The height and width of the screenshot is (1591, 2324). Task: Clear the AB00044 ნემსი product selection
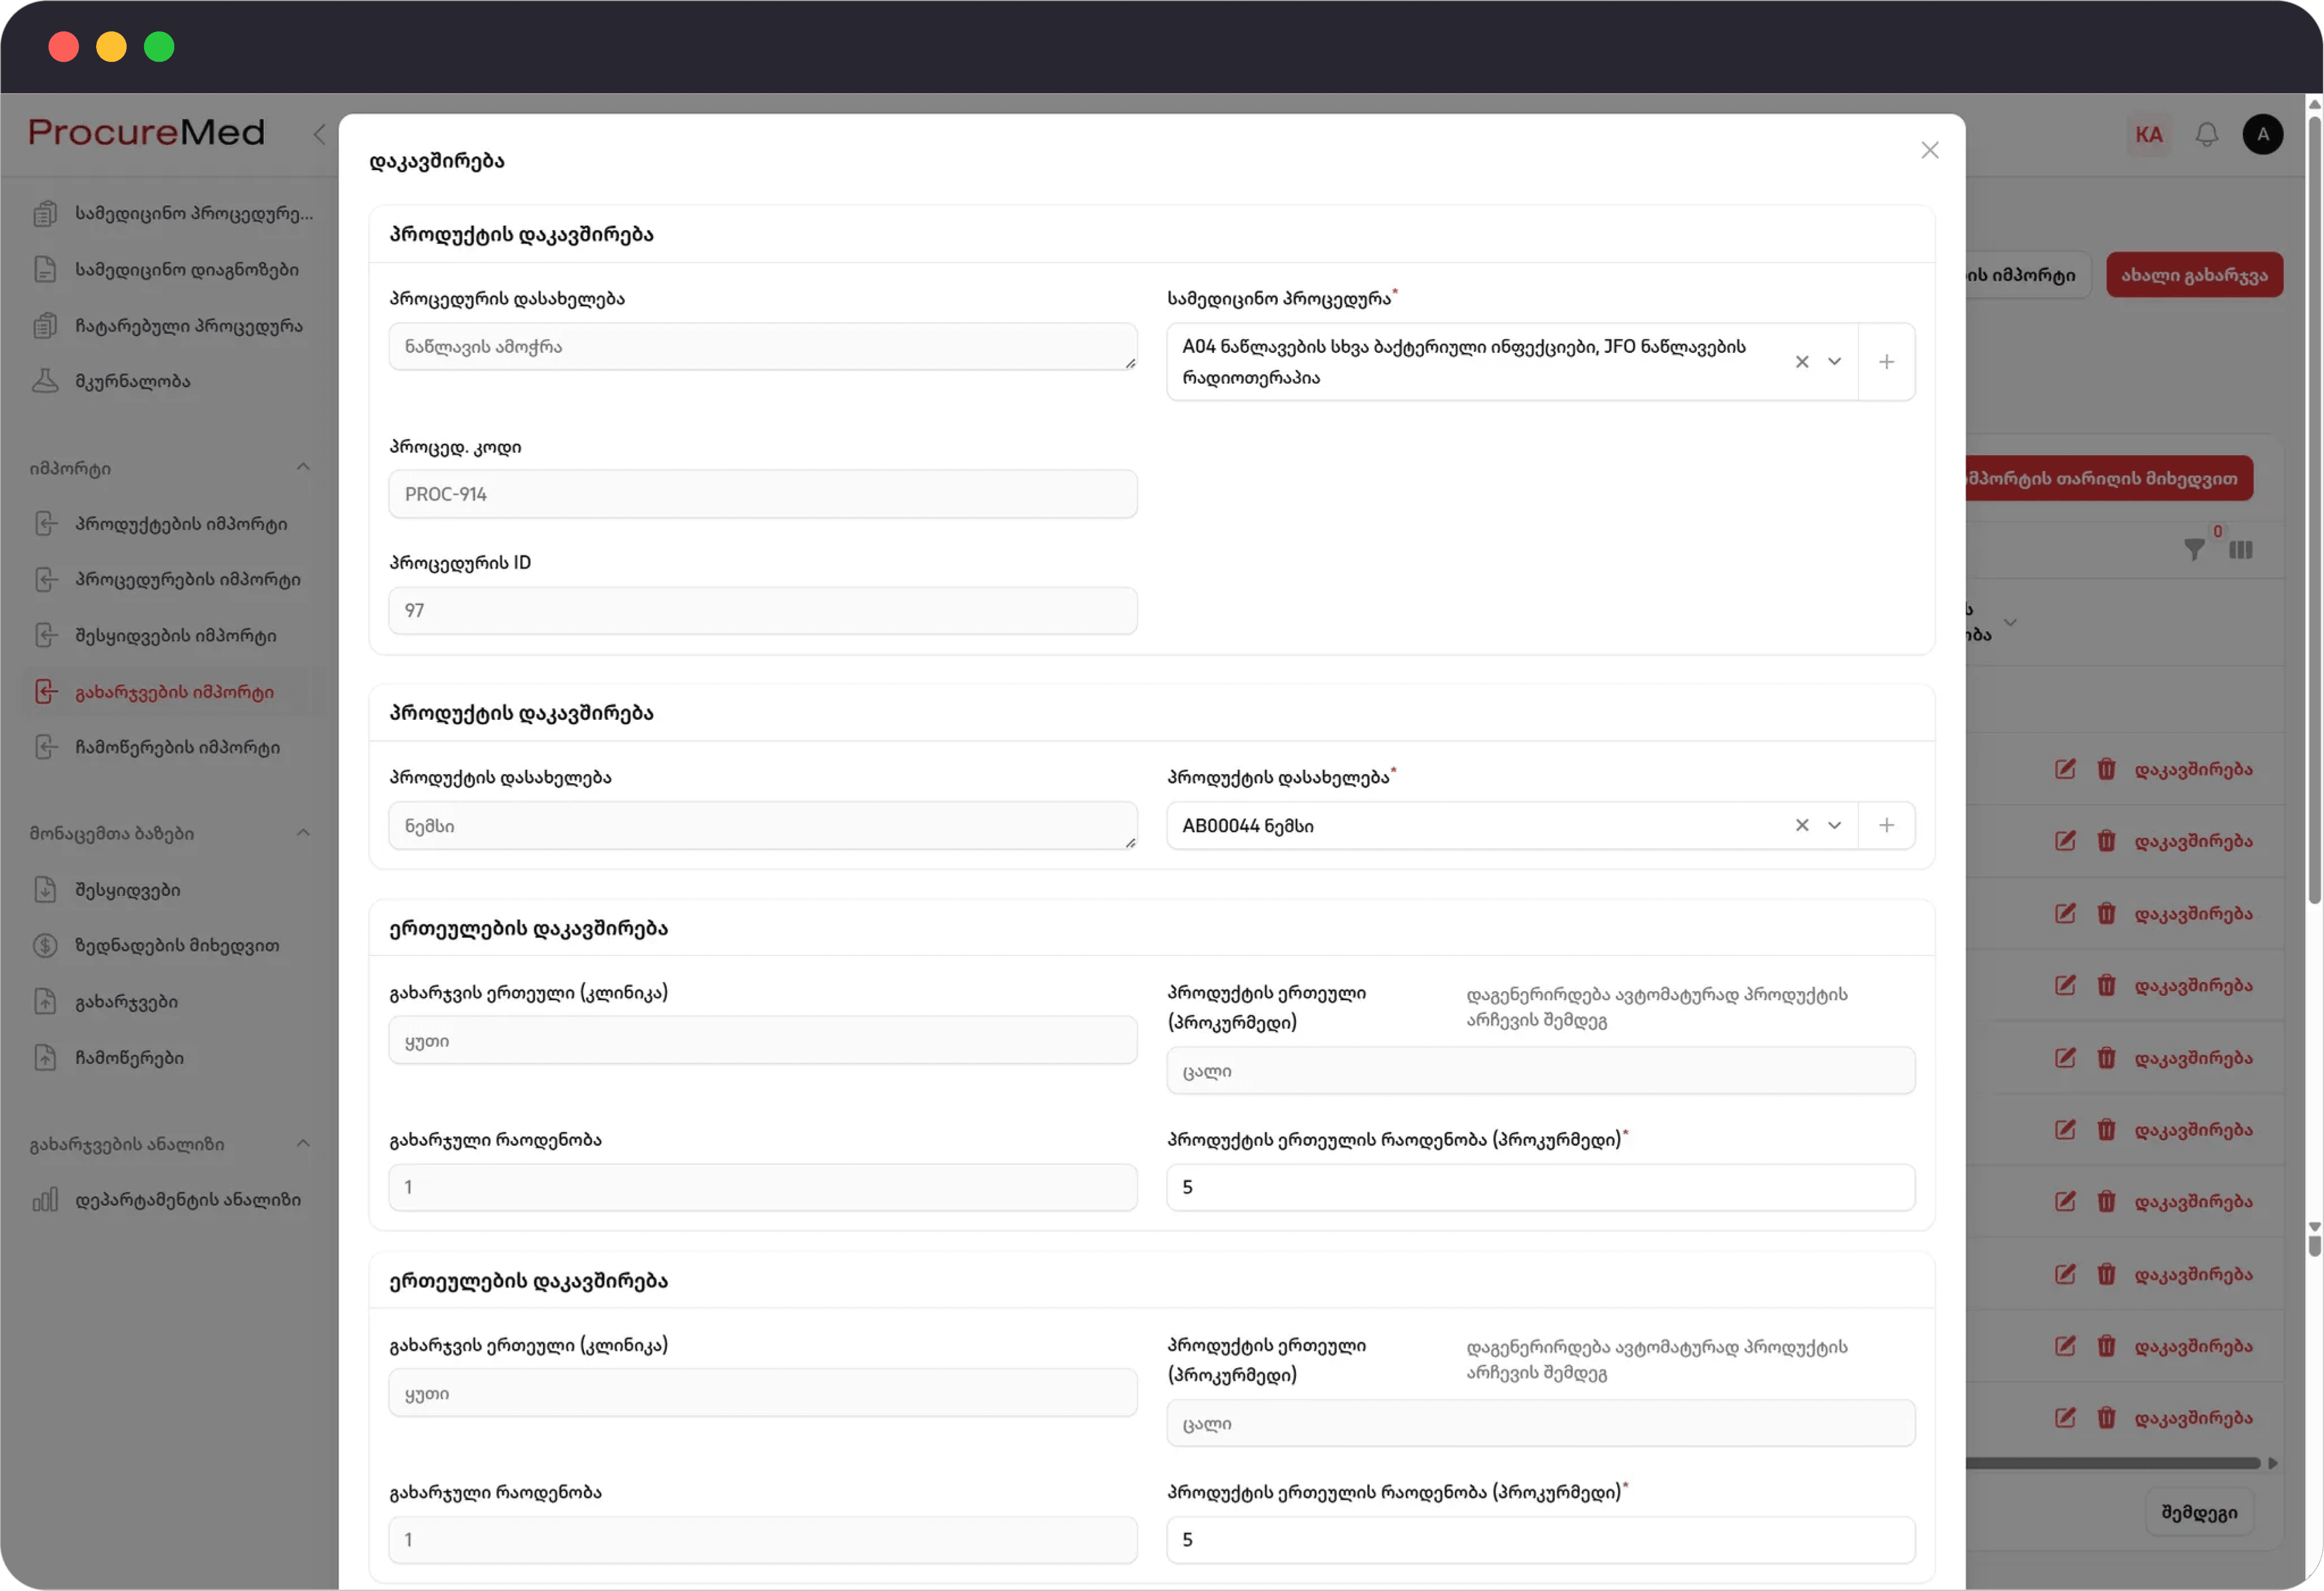point(1801,826)
